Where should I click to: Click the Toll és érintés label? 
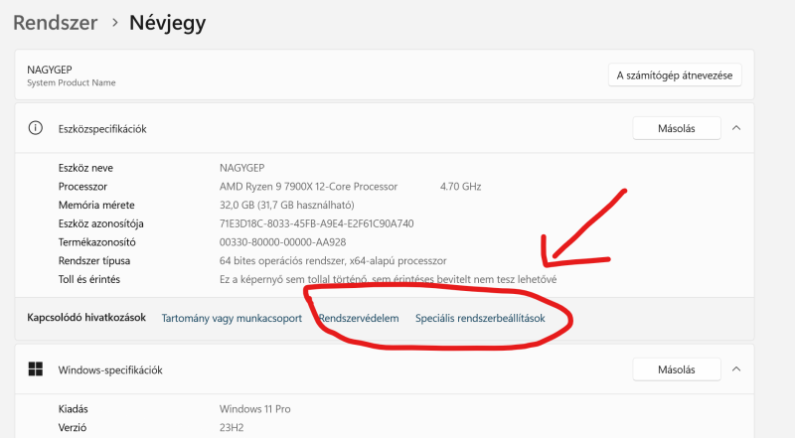tap(89, 279)
